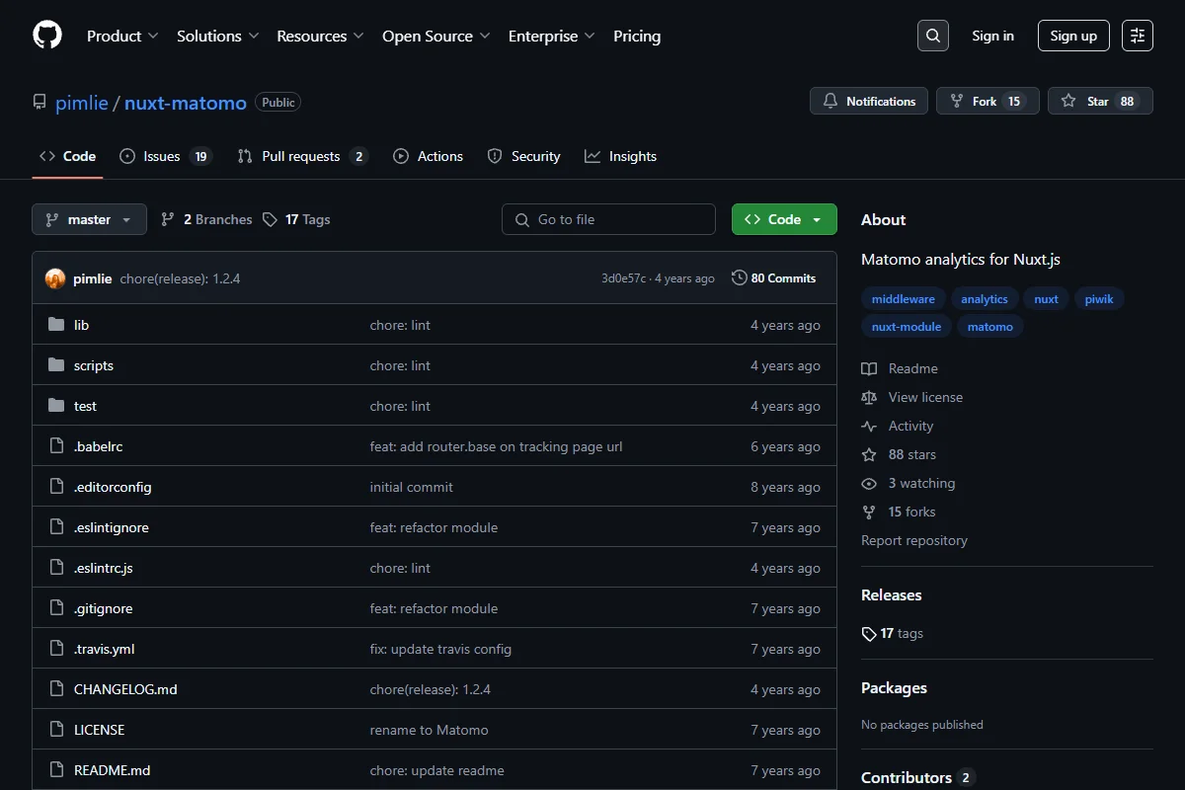The height and width of the screenshot is (790, 1185).
Task: Star the nuxt-matomo repository
Action: pyautogui.click(x=1100, y=101)
